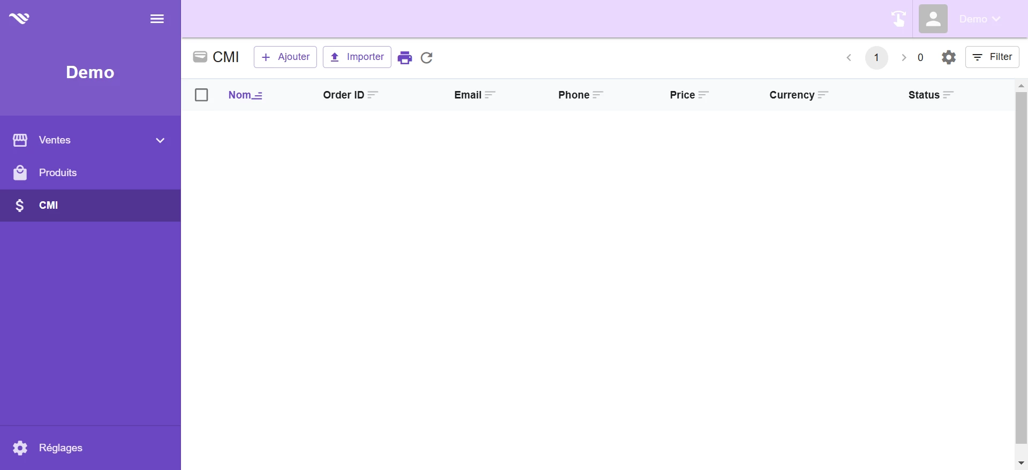Click the scrollbar down arrow

coord(1021,463)
